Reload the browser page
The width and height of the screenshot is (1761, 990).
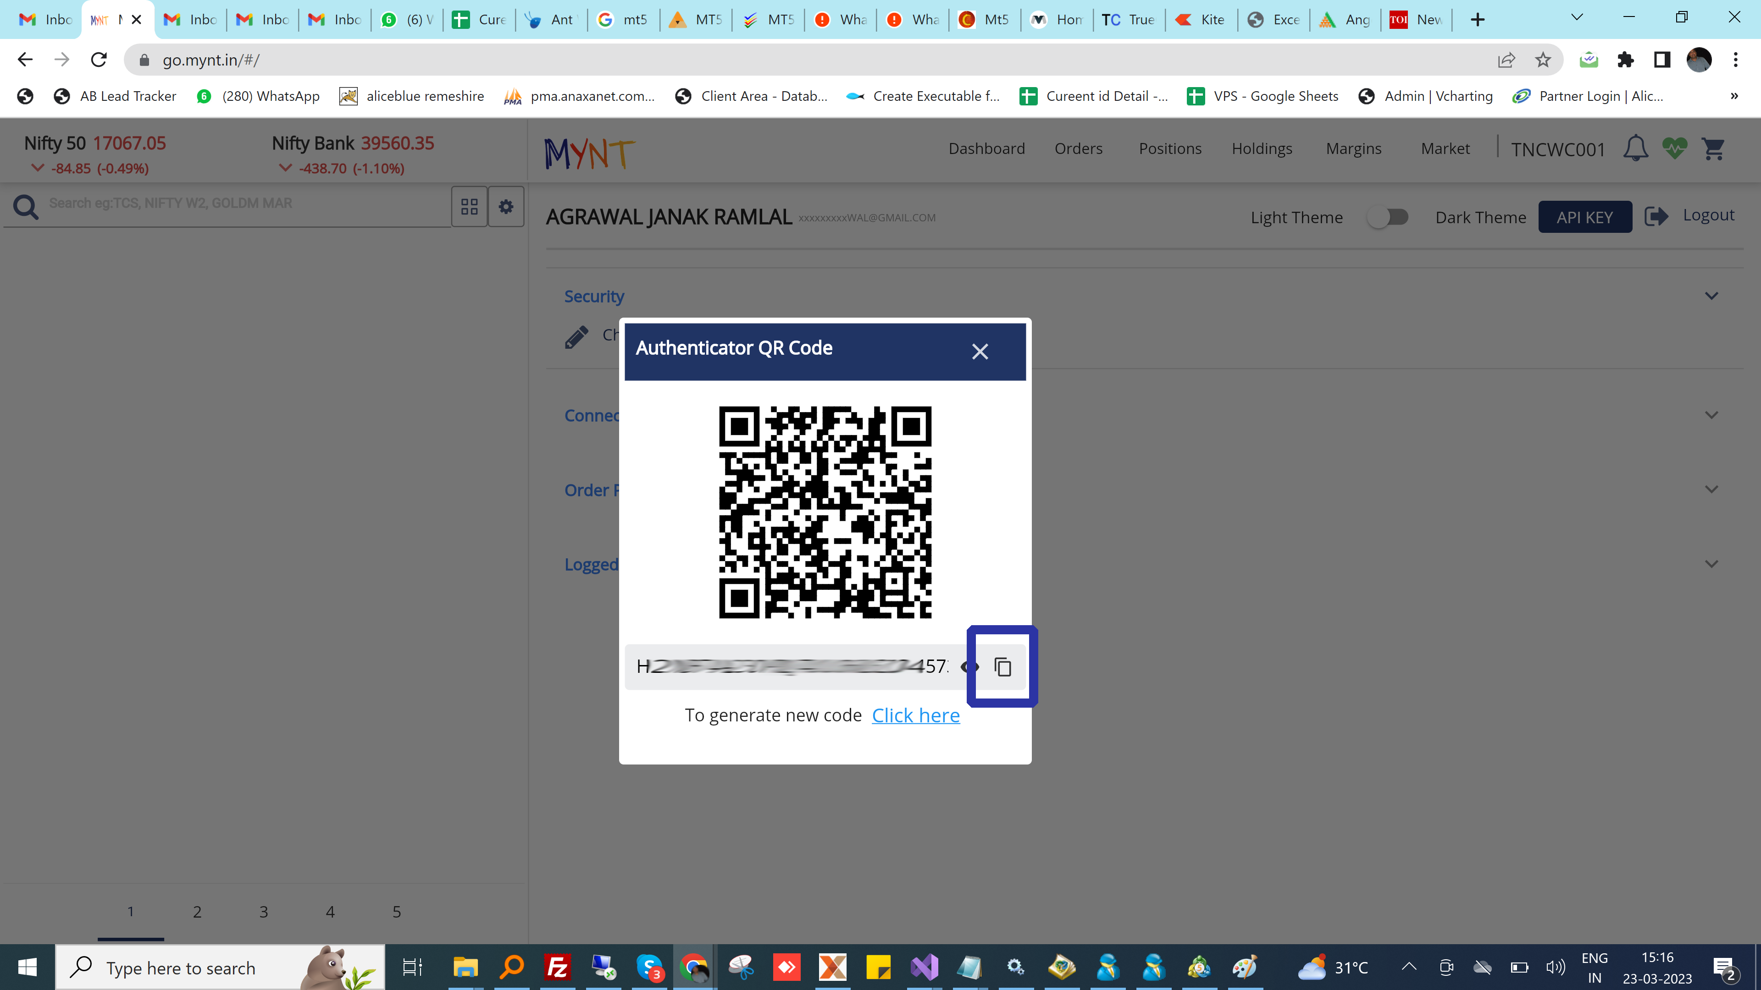[99, 60]
